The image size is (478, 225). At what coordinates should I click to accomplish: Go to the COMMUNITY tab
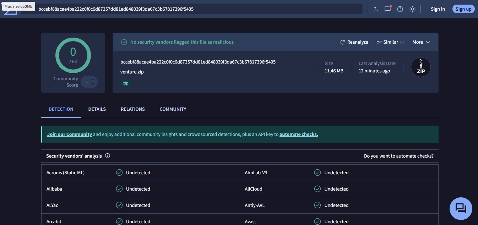173,109
